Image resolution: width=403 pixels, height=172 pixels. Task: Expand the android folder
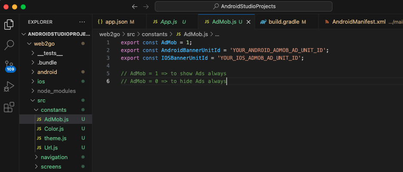tap(47, 72)
